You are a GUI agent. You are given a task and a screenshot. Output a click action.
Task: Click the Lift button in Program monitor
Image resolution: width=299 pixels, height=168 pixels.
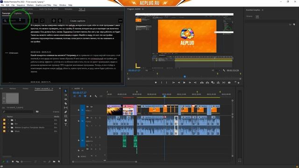coord(202,83)
